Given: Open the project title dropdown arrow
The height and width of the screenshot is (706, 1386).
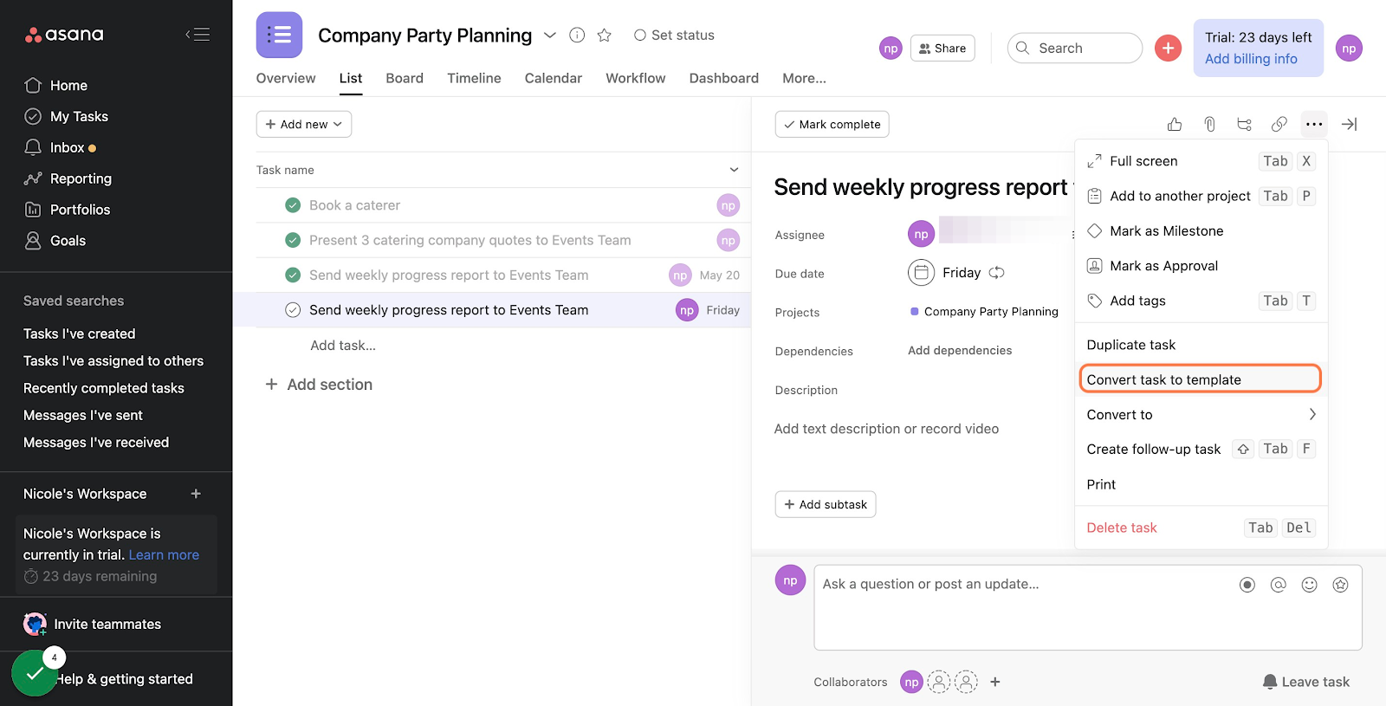Looking at the screenshot, I should tap(549, 36).
